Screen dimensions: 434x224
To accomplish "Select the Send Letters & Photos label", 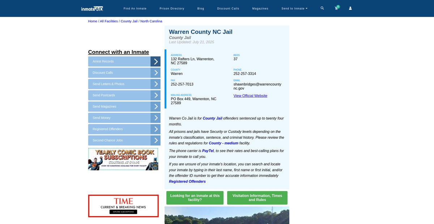I will [x=109, y=84].
